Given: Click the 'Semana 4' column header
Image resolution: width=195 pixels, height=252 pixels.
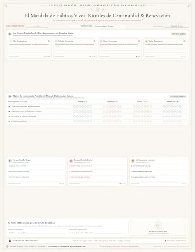Looking at the screenshot, I should pyautogui.click(x=173, y=102).
